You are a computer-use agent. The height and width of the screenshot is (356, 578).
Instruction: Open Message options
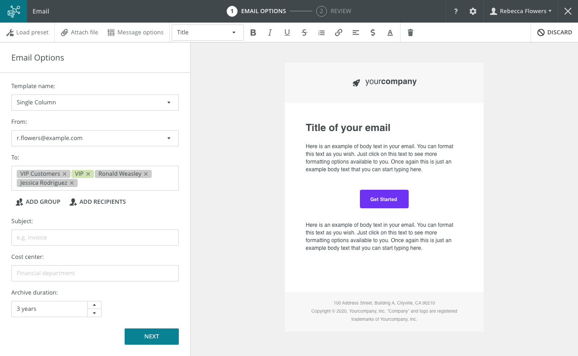pyautogui.click(x=135, y=33)
